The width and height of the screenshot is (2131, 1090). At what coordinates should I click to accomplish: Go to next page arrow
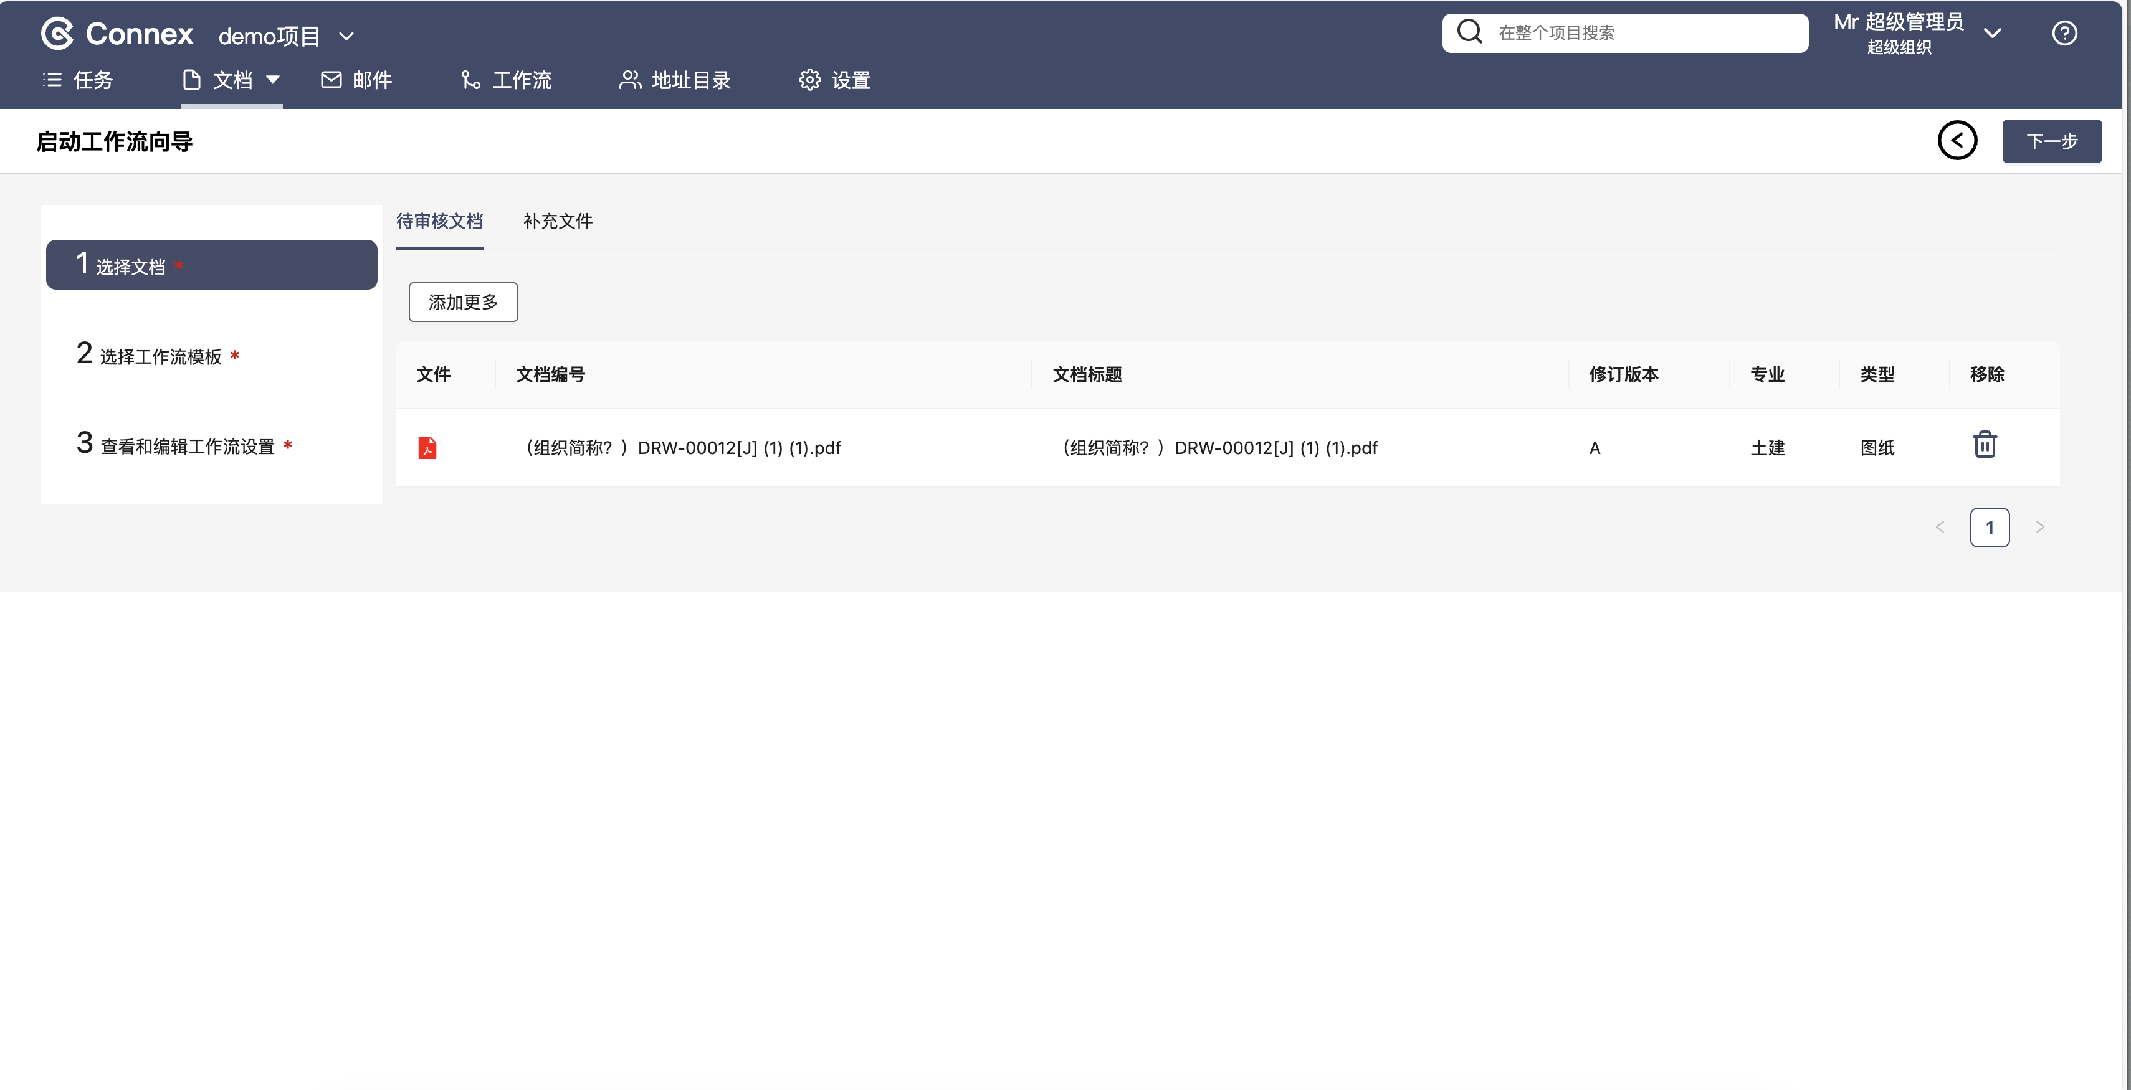click(x=2039, y=527)
